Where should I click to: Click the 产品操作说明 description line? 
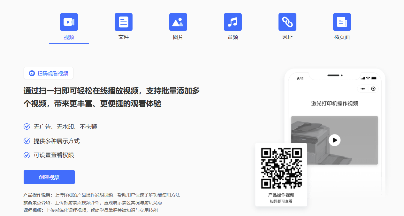(x=102, y=195)
